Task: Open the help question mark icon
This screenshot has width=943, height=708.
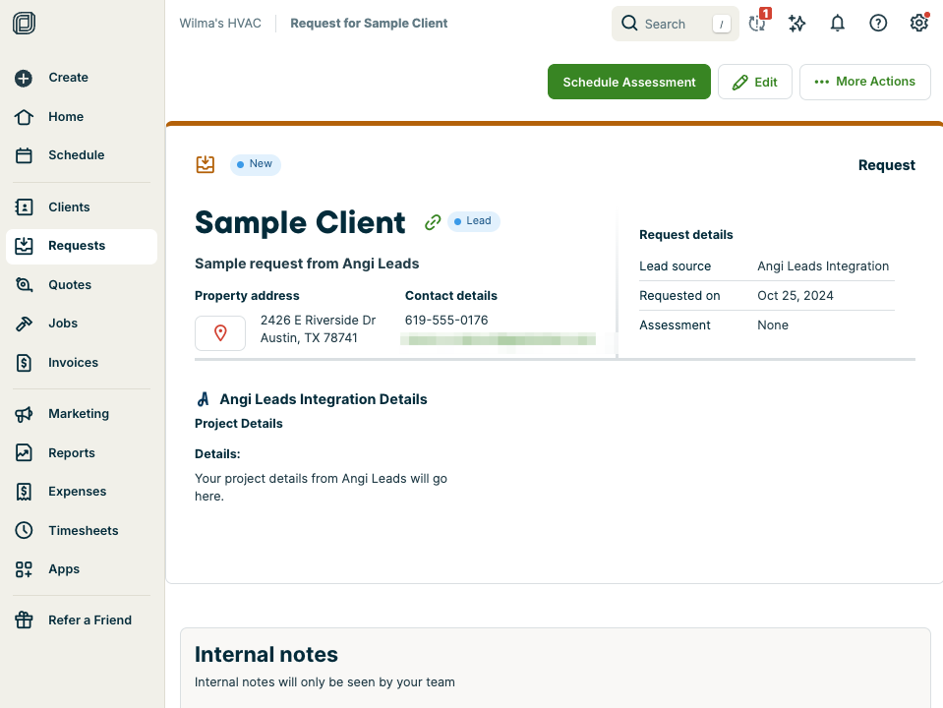Action: (x=878, y=24)
